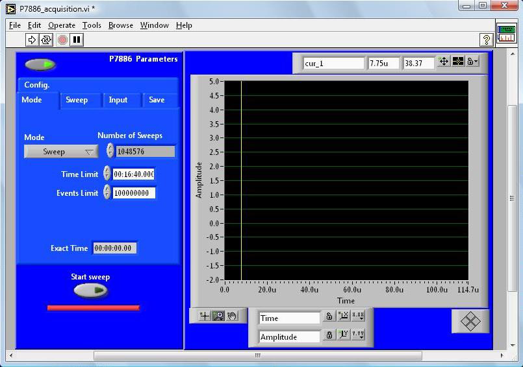Open the Y-axis scale format button
523x367 pixels.
[x=358, y=335]
